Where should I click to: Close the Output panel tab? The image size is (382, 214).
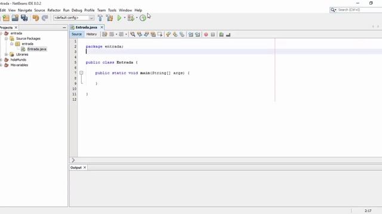point(85,168)
